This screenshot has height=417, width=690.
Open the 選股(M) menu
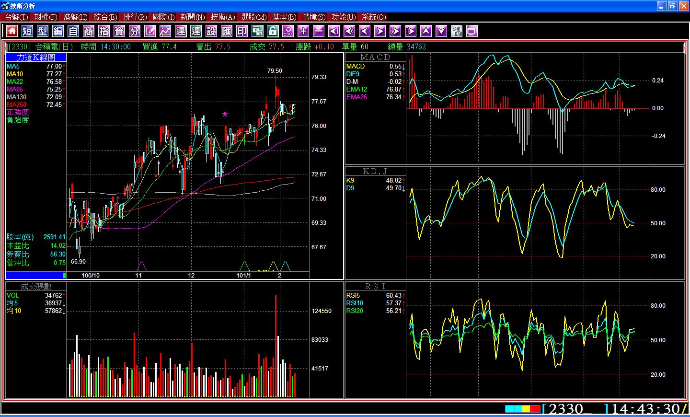point(253,17)
